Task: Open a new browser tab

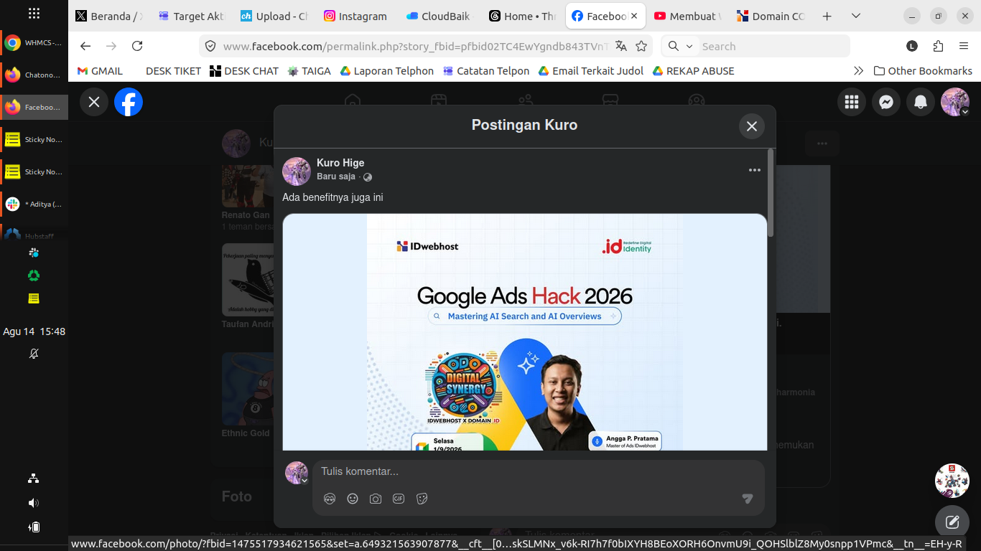Action: point(827,16)
